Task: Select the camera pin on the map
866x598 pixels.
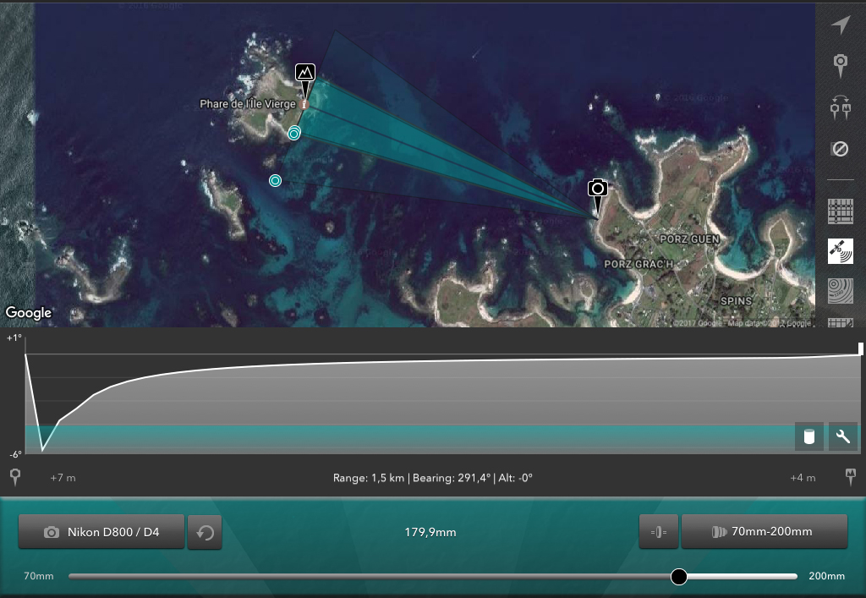Action: tap(598, 196)
